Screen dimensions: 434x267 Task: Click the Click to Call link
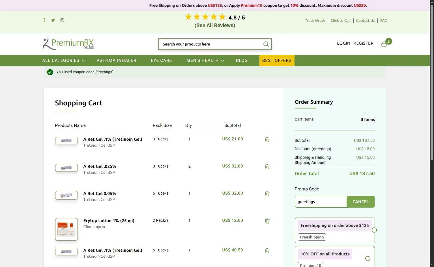click(x=340, y=20)
